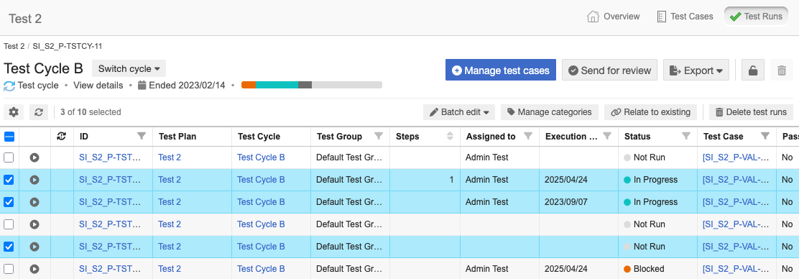Run the Not Run test in first row
This screenshot has width=799, height=279.
(34, 157)
